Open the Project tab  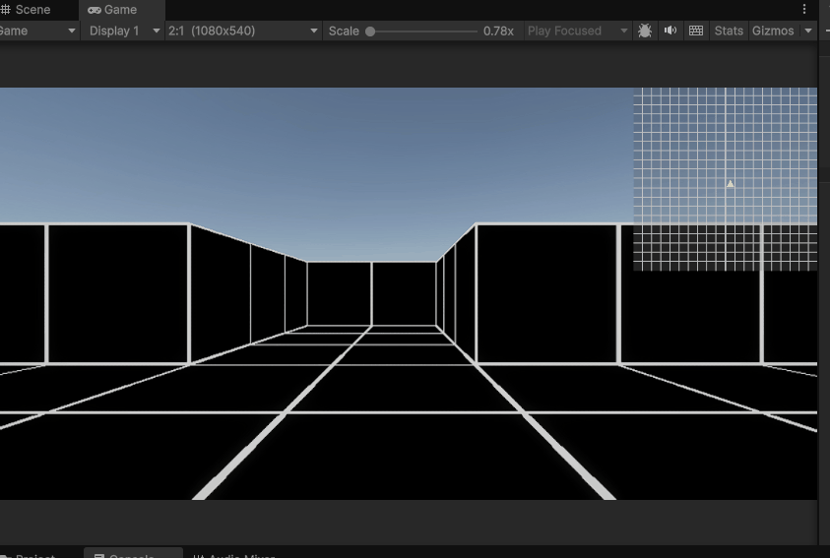coord(34,555)
